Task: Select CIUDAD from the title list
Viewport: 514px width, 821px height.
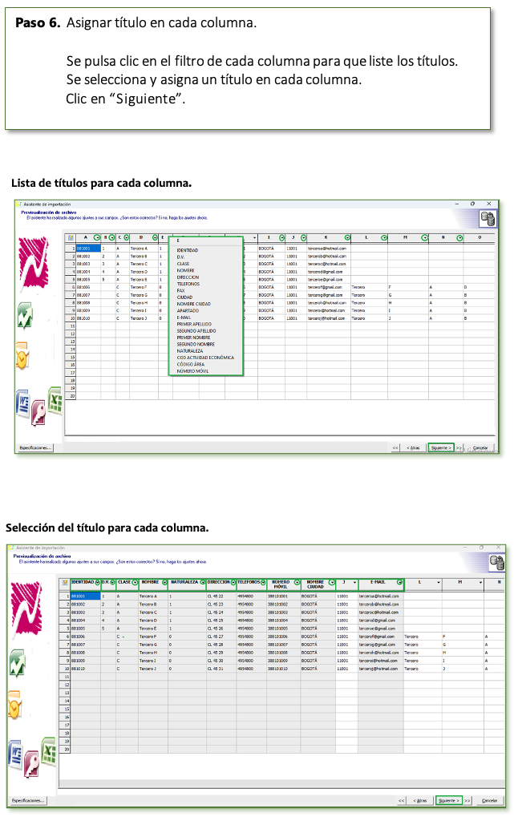Action: (x=185, y=297)
